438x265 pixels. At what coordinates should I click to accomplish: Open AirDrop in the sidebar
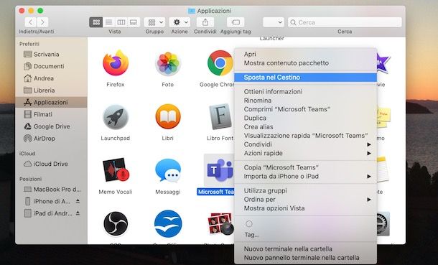click(x=51, y=138)
